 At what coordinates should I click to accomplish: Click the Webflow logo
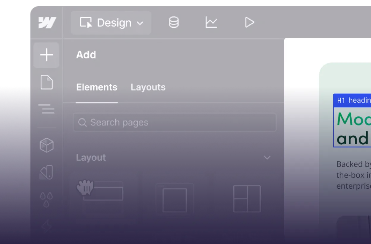pyautogui.click(x=47, y=22)
